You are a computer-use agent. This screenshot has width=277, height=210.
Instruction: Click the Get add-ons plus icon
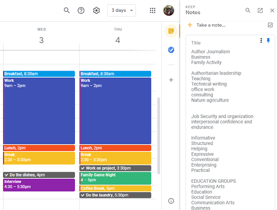tap(171, 80)
